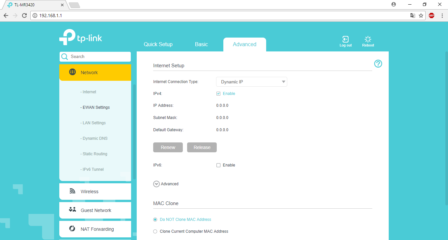Image resolution: width=448 pixels, height=240 pixels.
Task: Enable the IPv6 checkbox
Action: 218,165
